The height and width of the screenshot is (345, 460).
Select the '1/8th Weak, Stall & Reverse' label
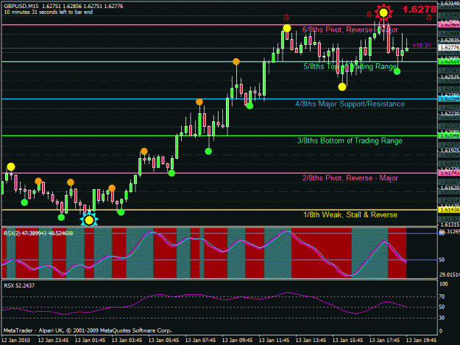(350, 215)
